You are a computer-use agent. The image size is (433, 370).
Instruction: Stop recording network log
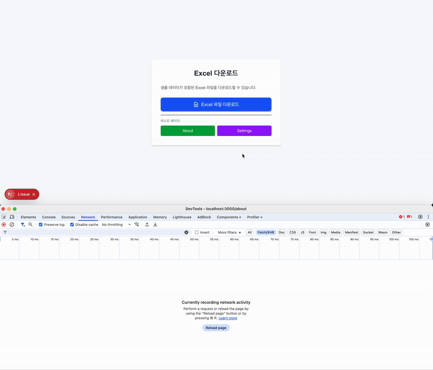[x=4, y=224]
